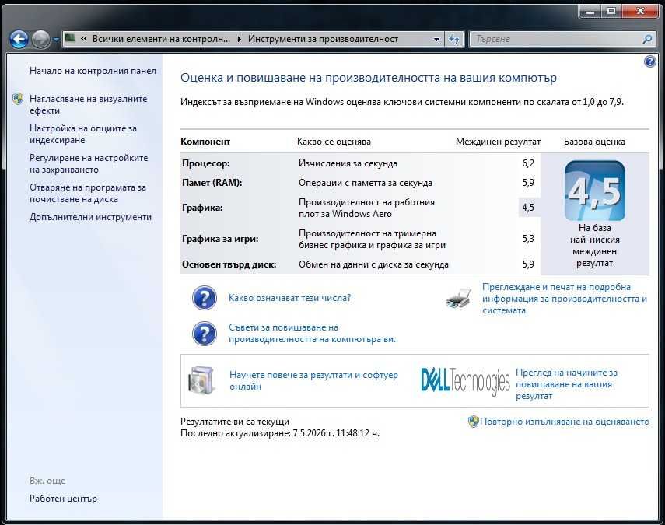Click the Обмен на данни с диска description
The width and height of the screenshot is (665, 525).
[x=373, y=264]
